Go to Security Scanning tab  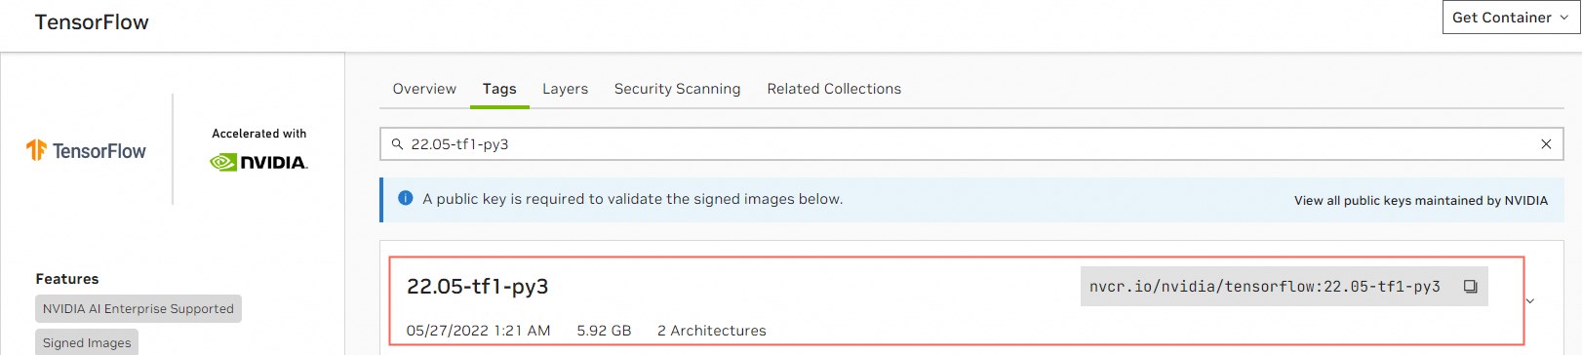(x=678, y=89)
